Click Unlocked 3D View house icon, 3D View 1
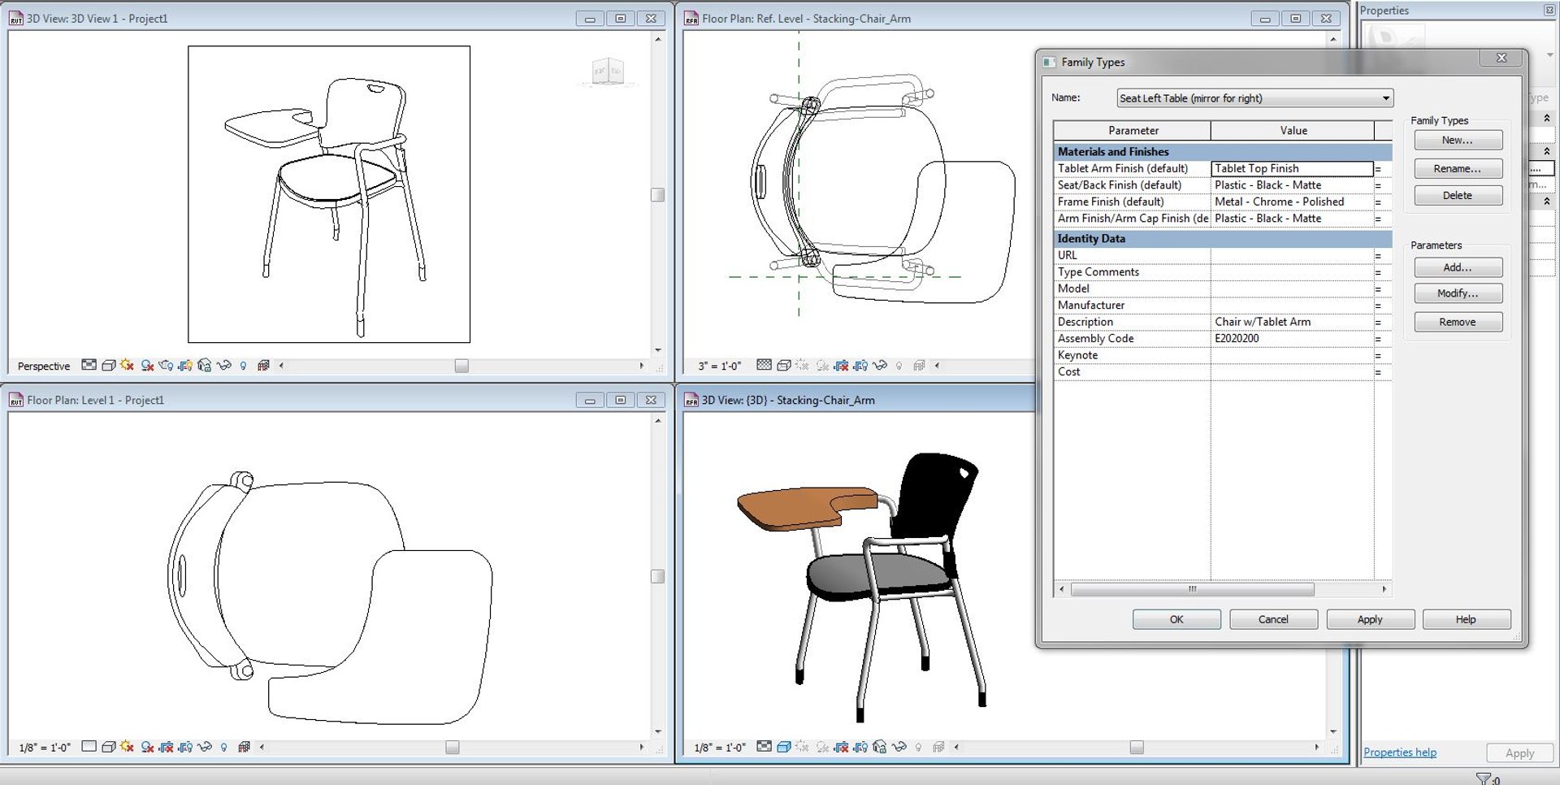This screenshot has width=1560, height=785. 205,366
